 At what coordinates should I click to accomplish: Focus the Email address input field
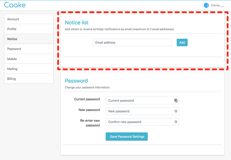click(x=132, y=43)
